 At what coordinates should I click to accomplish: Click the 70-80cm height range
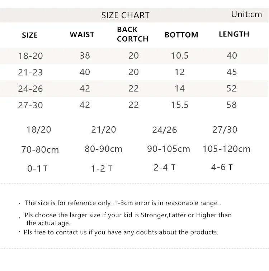pos(40,149)
